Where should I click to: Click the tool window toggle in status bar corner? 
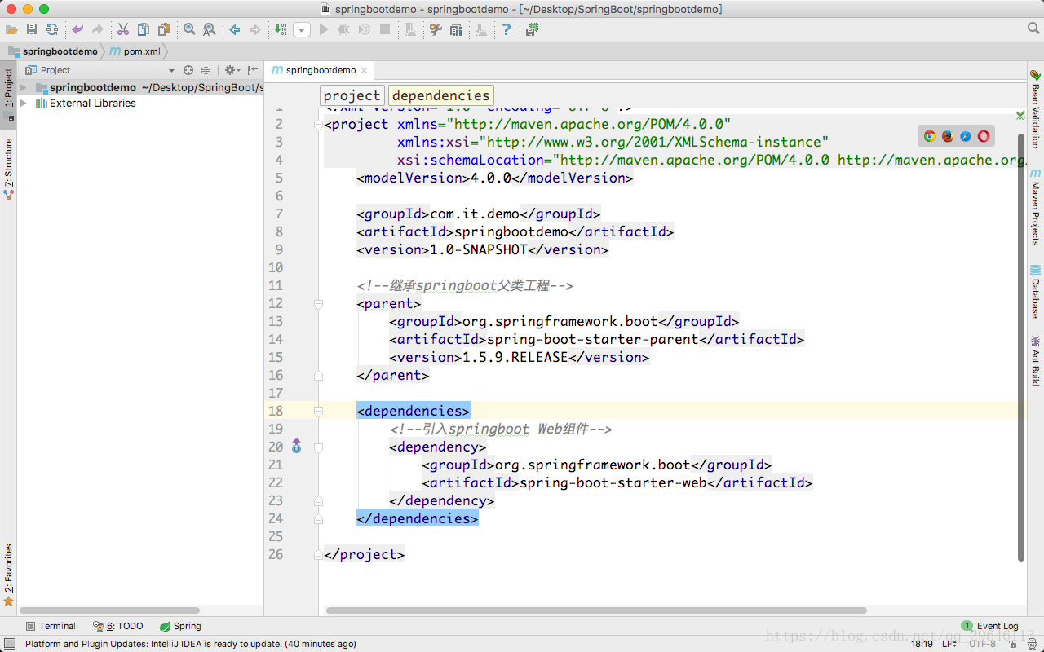pyautogui.click(x=9, y=644)
